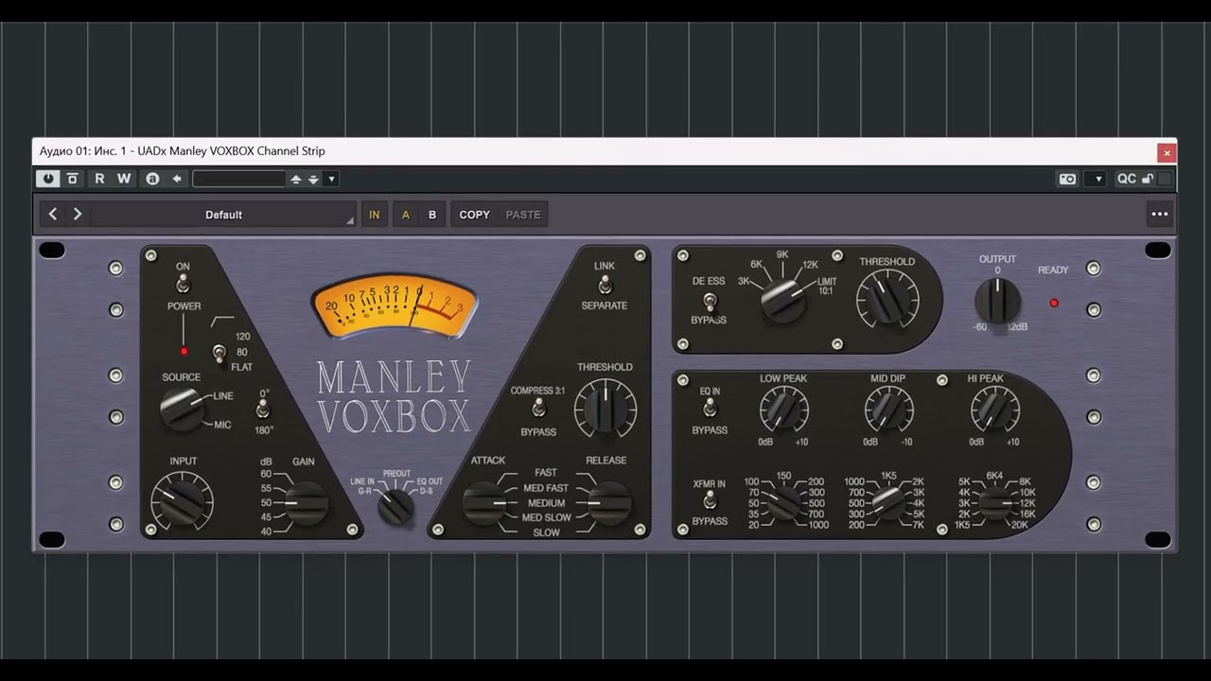Flip the DE ESS / BYPASS switch
This screenshot has width=1211, height=681.
click(709, 300)
